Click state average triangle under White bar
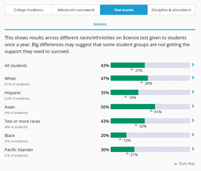The height and width of the screenshot is (171, 201). click(141, 82)
